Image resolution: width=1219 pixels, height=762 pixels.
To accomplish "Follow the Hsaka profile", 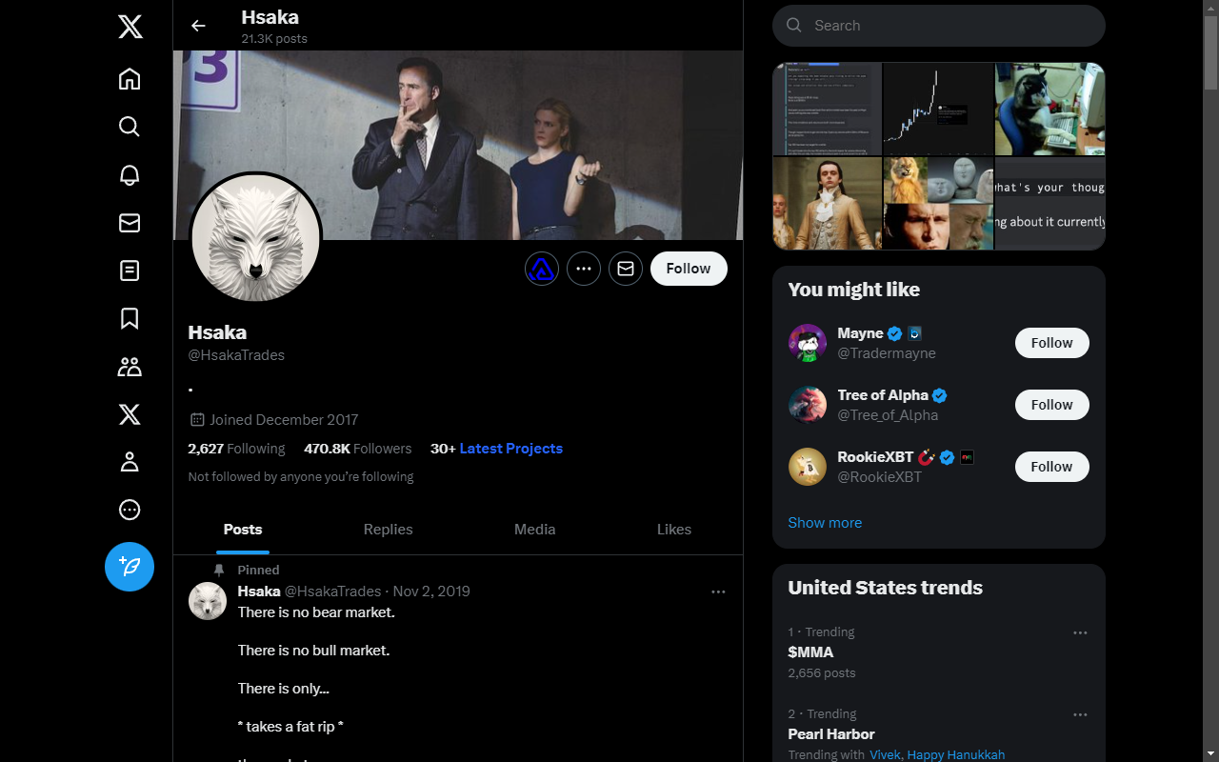I will [689, 269].
